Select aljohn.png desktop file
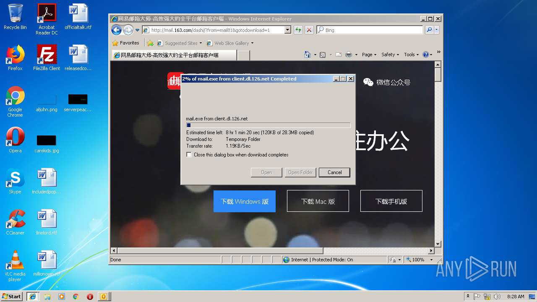The image size is (537, 302). click(47, 103)
